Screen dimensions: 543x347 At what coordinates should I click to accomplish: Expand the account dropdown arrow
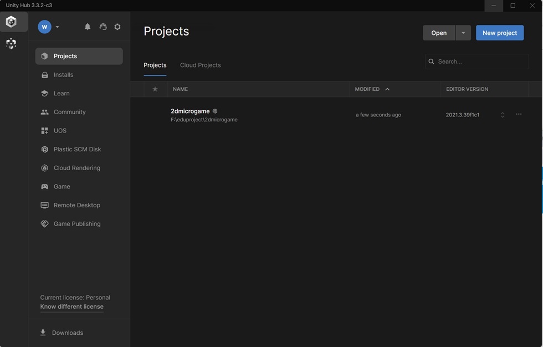(58, 27)
